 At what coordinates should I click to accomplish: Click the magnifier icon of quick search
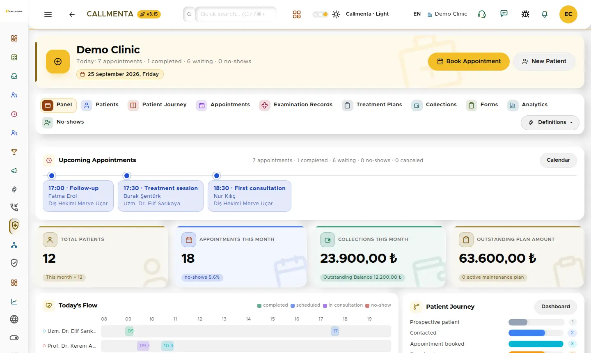pyautogui.click(x=189, y=14)
